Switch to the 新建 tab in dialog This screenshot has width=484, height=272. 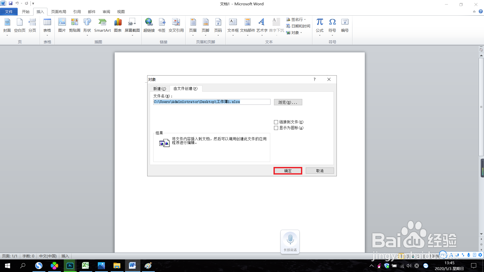pyautogui.click(x=159, y=89)
